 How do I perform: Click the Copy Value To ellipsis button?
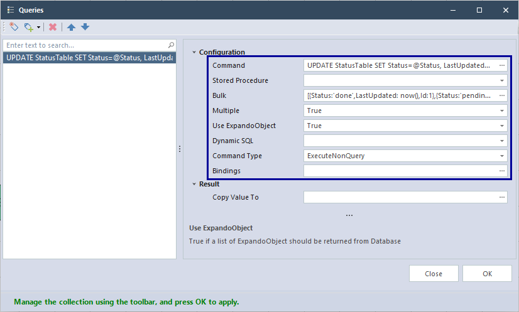tap(502, 197)
